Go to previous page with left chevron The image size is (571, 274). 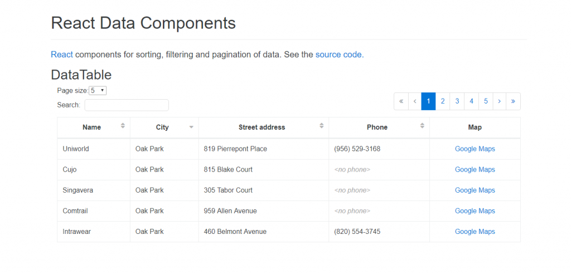[415, 101]
